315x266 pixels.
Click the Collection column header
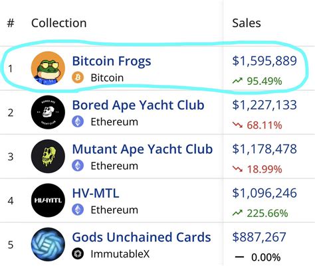click(x=58, y=23)
